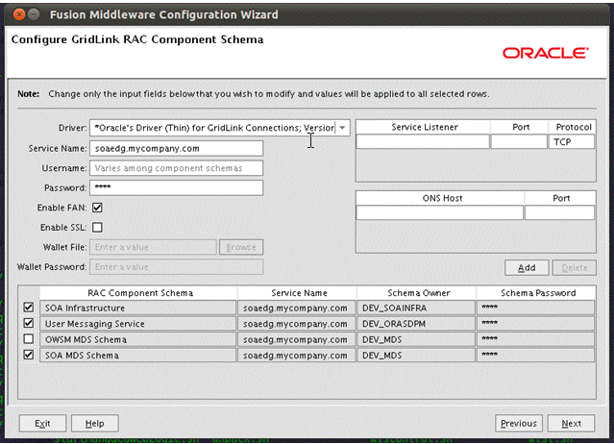The image size is (614, 444).
Task: Click OWSM MDS Schema's service name cell
Action: (296, 339)
